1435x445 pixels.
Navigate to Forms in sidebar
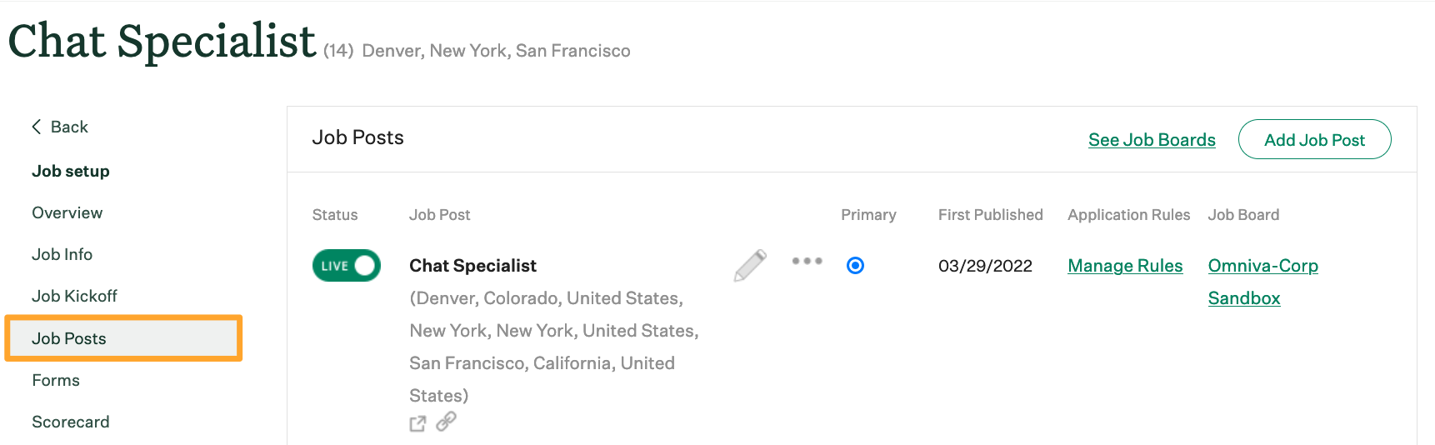[56, 380]
